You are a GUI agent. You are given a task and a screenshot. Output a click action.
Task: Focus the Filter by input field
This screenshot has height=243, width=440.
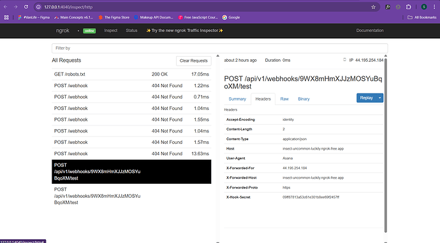(x=220, y=48)
